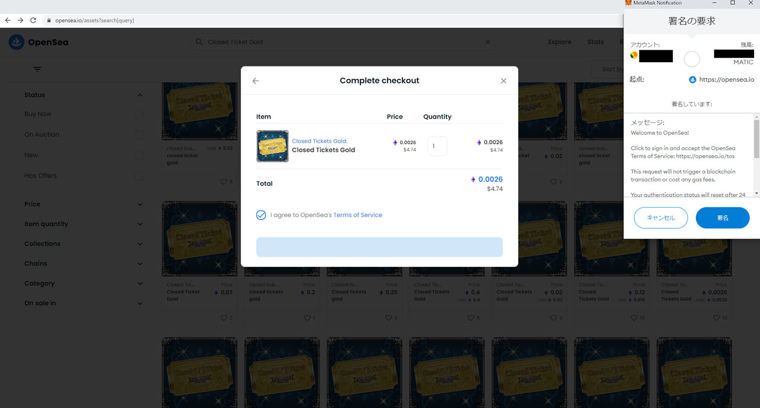Click the search magnifier icon
The height and width of the screenshot is (408, 760).
(x=199, y=42)
